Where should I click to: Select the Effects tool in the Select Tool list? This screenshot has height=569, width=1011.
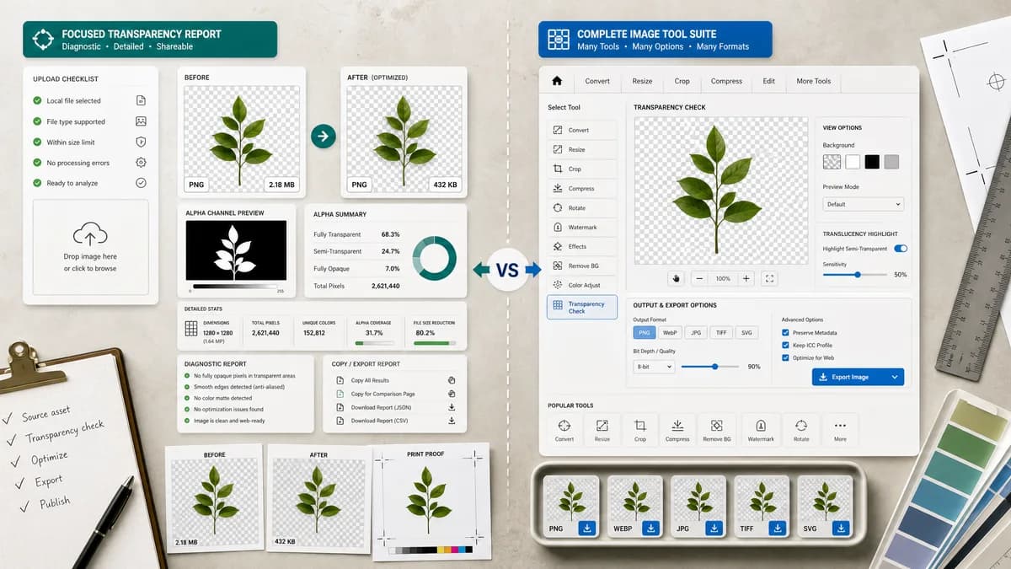tap(581, 246)
